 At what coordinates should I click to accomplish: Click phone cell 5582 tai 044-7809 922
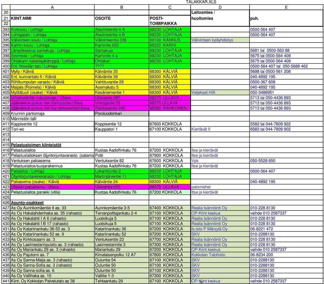point(286,124)
